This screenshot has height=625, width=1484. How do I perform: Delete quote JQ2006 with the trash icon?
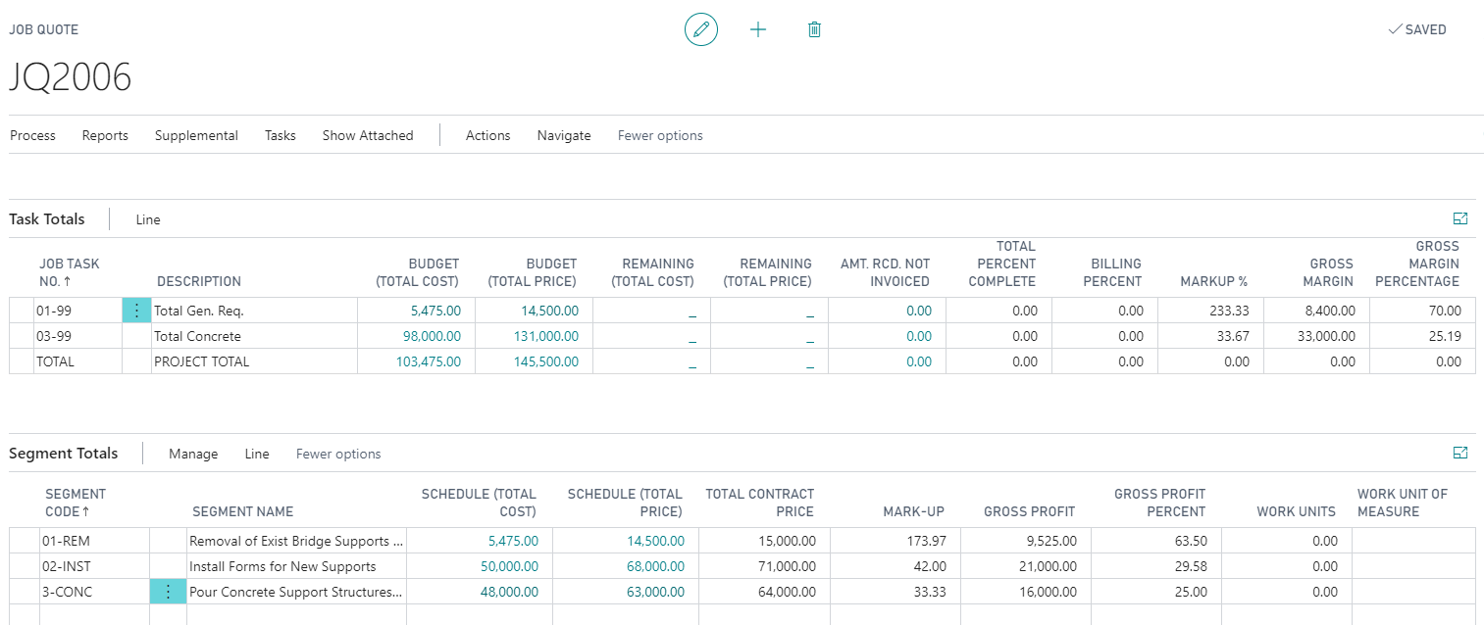tap(813, 29)
